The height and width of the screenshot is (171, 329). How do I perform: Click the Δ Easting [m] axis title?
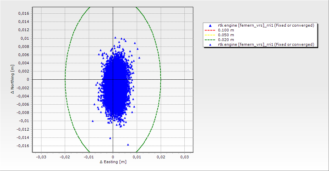pos(113,162)
